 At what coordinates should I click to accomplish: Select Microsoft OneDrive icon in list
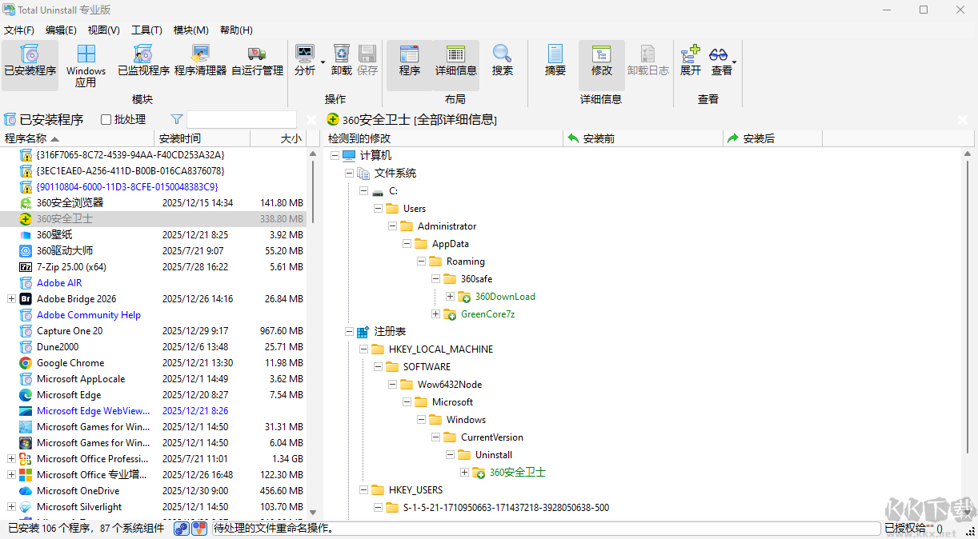[26, 491]
